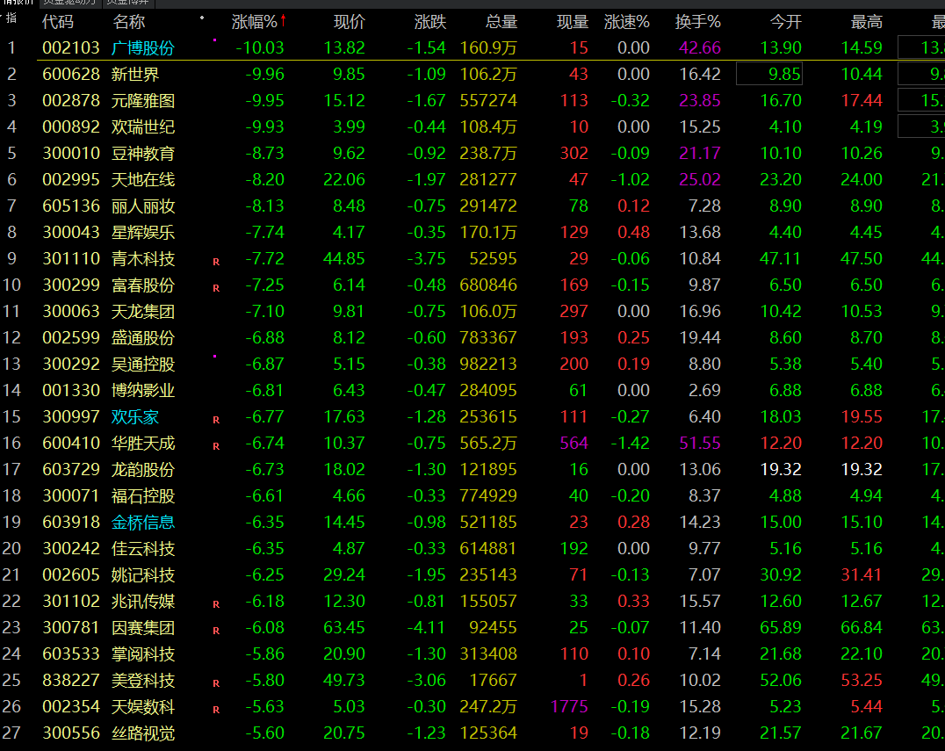Viewport: 945px width, 751px height.
Task: Click the R marker next to 因赛集团
Action: pyautogui.click(x=216, y=630)
